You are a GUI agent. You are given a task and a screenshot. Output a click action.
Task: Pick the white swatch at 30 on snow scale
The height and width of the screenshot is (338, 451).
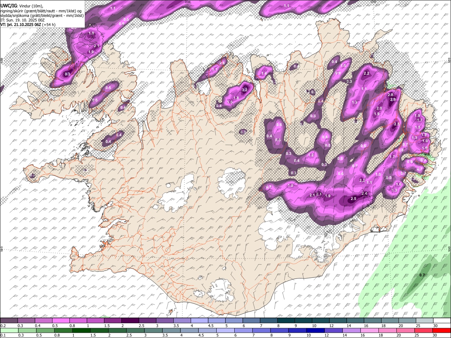(x=442, y=321)
